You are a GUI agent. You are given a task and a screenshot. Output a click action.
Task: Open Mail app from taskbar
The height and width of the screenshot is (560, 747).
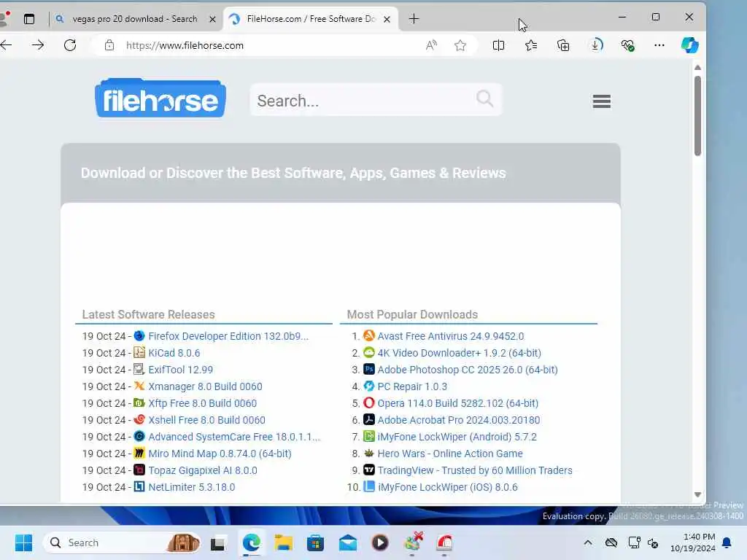coord(348,542)
